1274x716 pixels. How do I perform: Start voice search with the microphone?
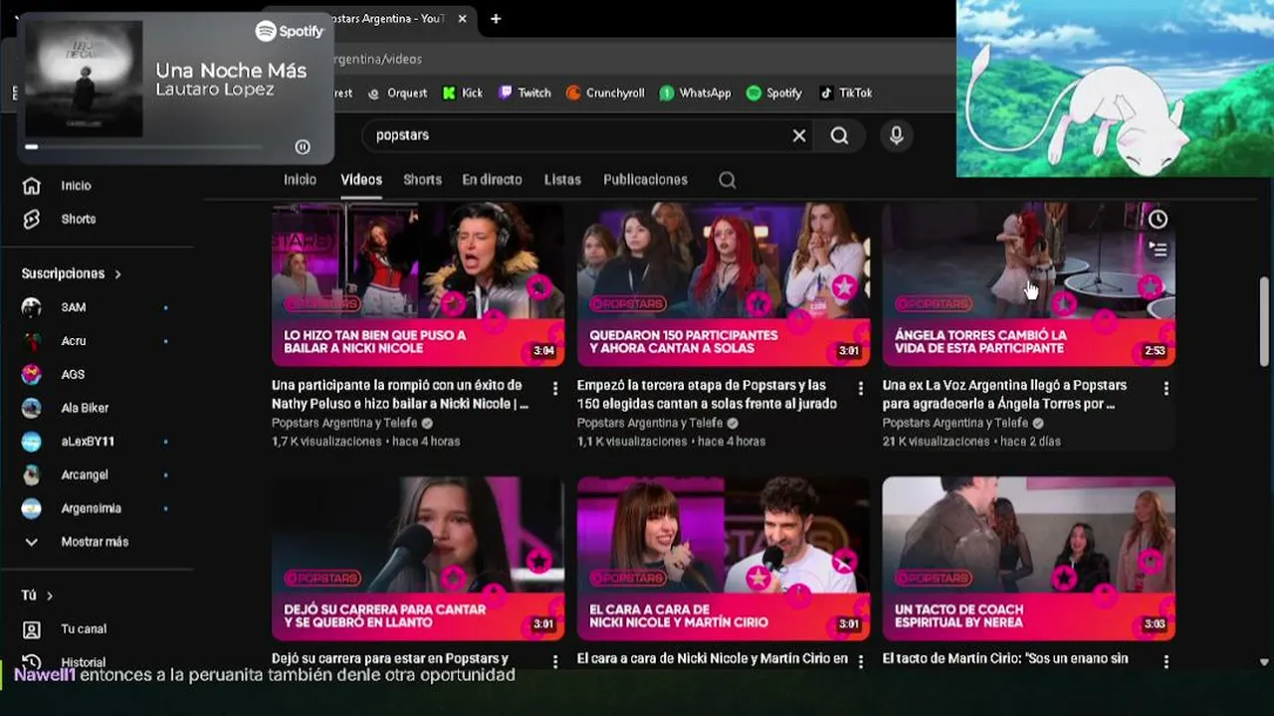pyautogui.click(x=897, y=136)
